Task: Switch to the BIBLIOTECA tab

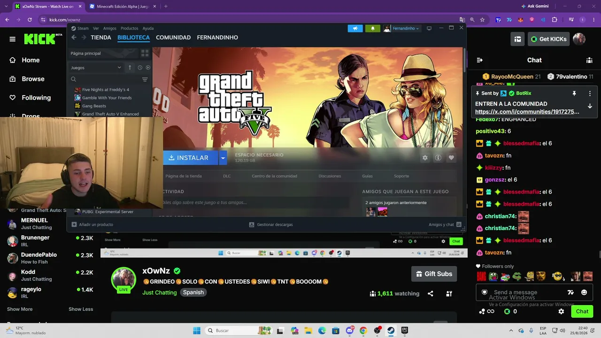Action: pos(133,38)
